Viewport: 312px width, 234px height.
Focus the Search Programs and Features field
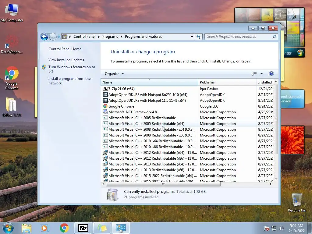[239, 37]
